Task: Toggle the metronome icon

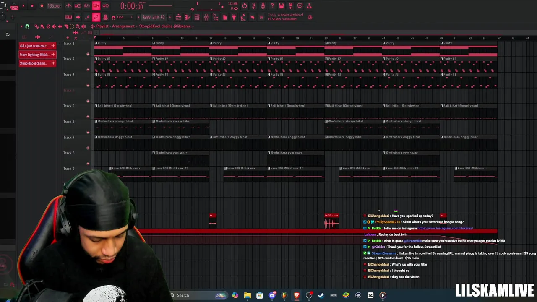Action: coord(68,6)
